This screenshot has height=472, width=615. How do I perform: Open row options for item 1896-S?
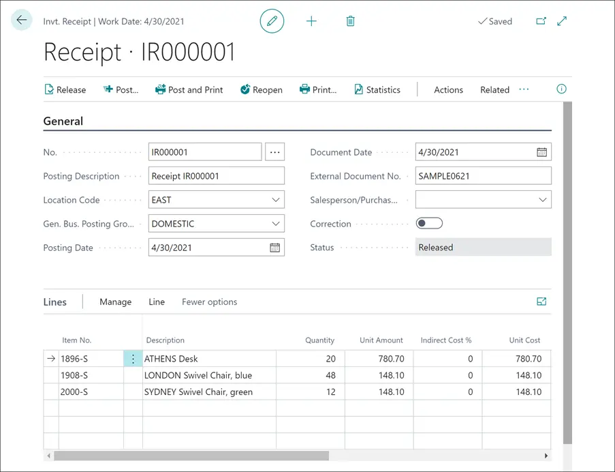(133, 359)
